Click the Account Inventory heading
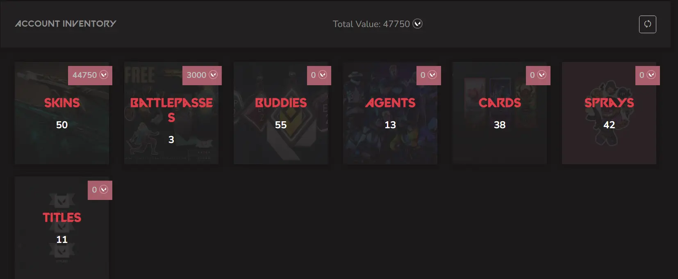The image size is (678, 279). pos(66,24)
